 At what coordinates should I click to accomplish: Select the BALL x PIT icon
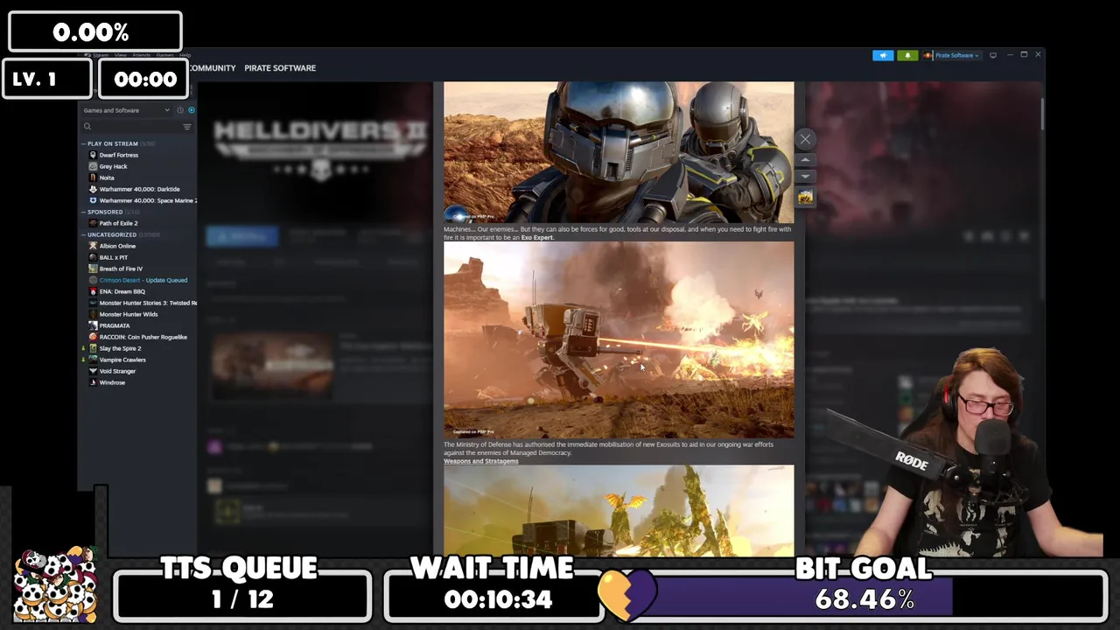93,257
